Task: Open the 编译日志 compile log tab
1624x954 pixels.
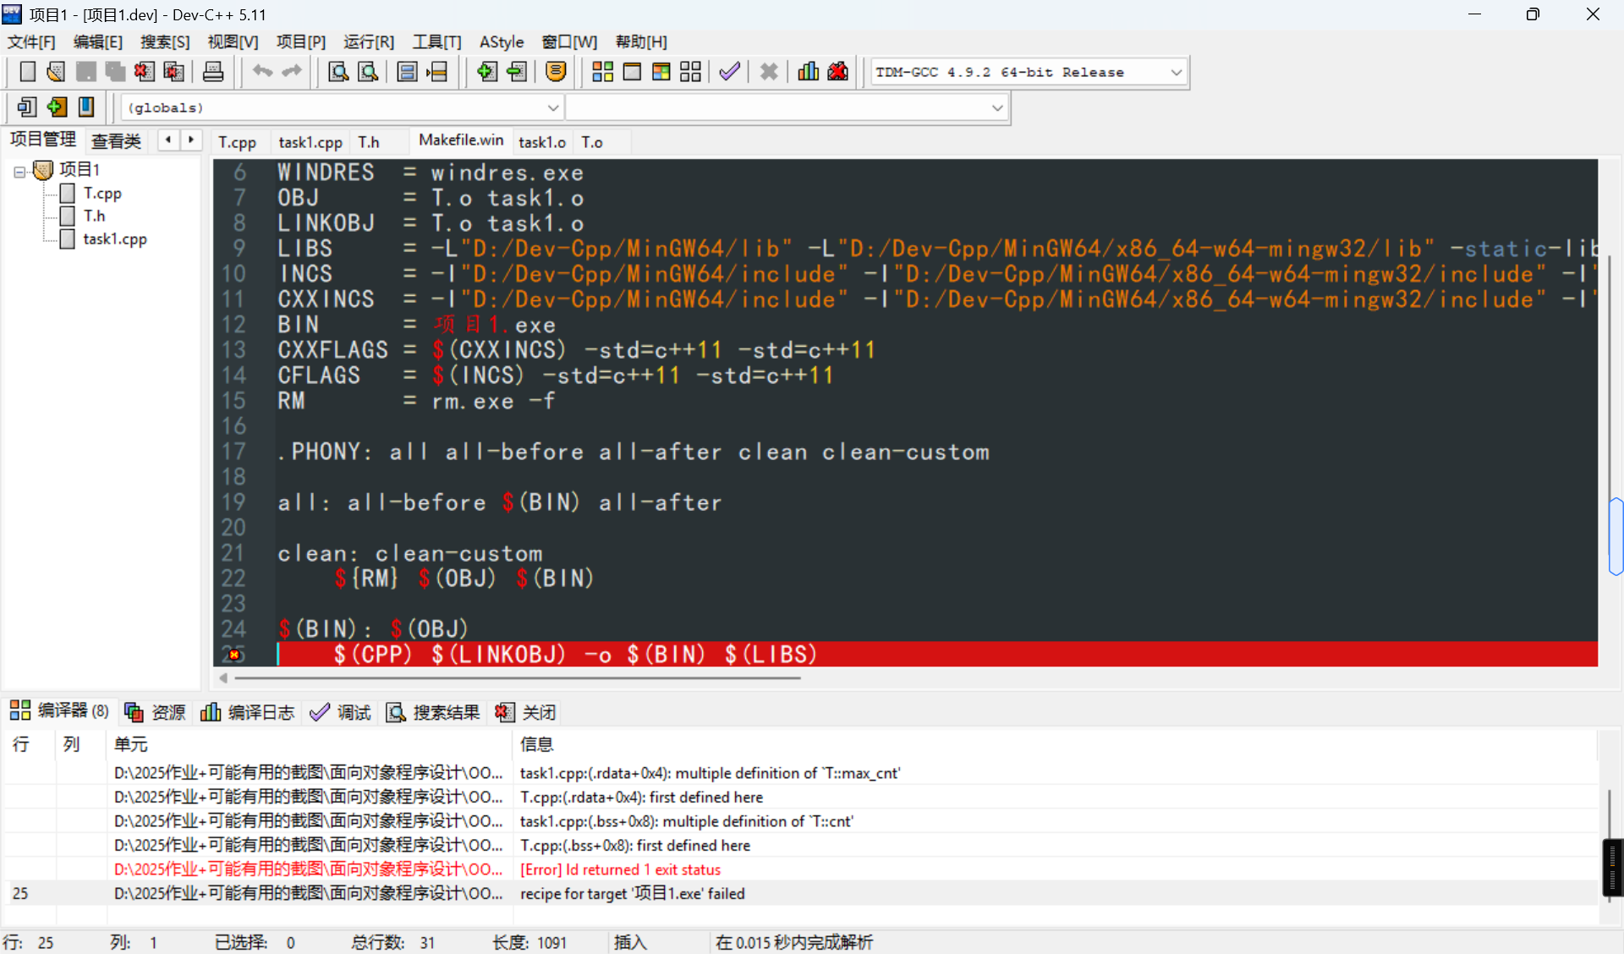Action: pos(248,712)
